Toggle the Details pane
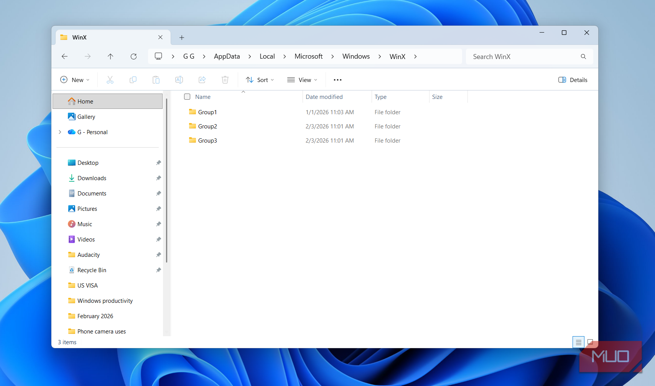Image resolution: width=655 pixels, height=386 pixels. click(573, 80)
